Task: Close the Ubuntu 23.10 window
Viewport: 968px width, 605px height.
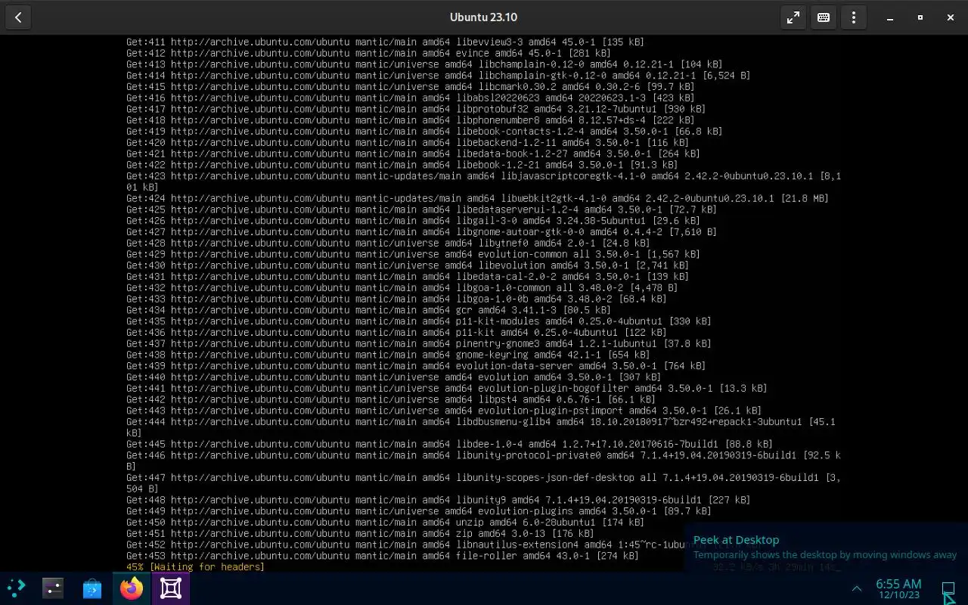Action: pyautogui.click(x=951, y=17)
